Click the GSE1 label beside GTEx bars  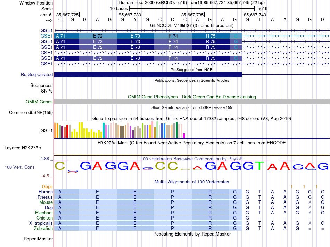(47, 131)
